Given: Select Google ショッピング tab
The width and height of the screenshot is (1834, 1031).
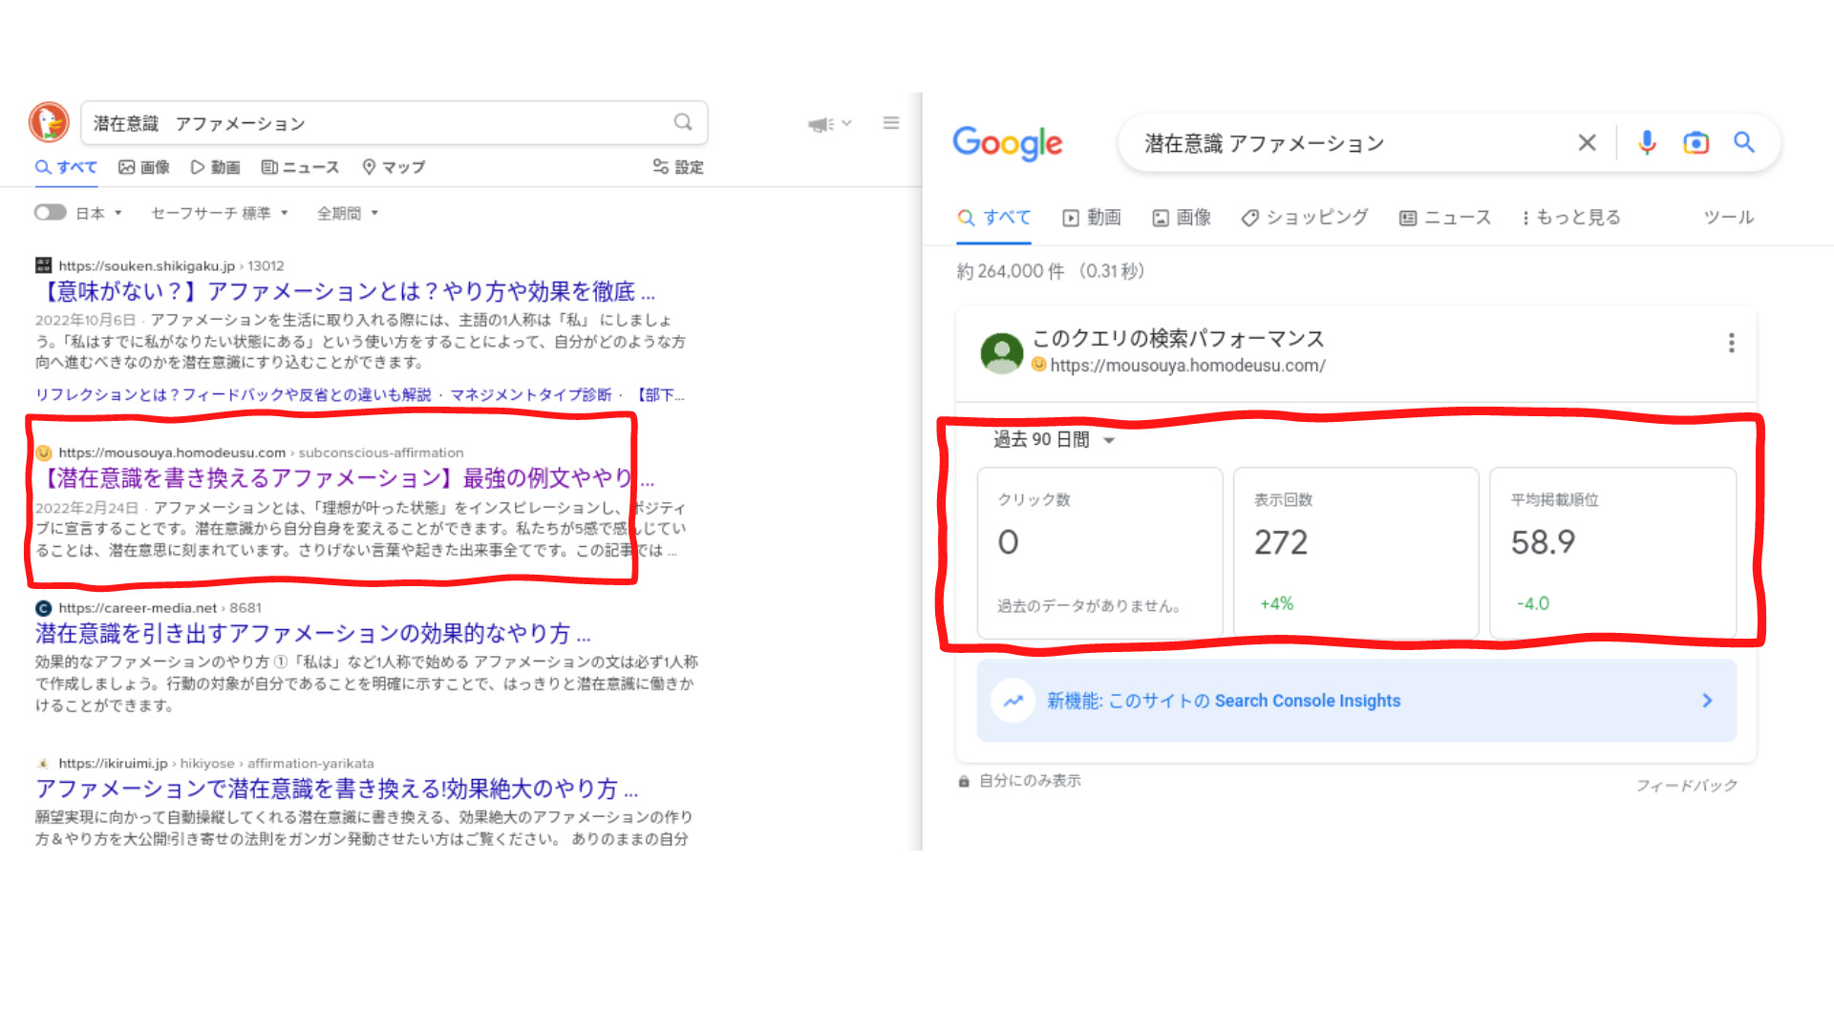Looking at the screenshot, I should pyautogui.click(x=1304, y=218).
